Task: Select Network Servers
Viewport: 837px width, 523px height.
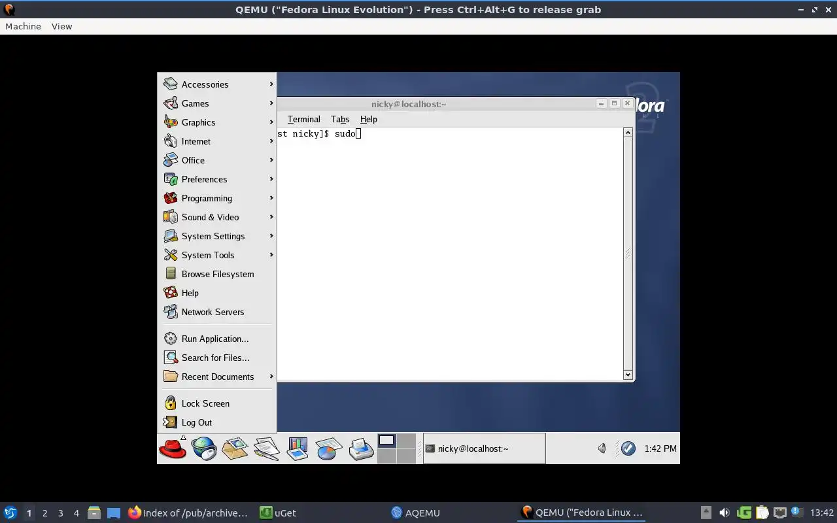Action: [217, 312]
